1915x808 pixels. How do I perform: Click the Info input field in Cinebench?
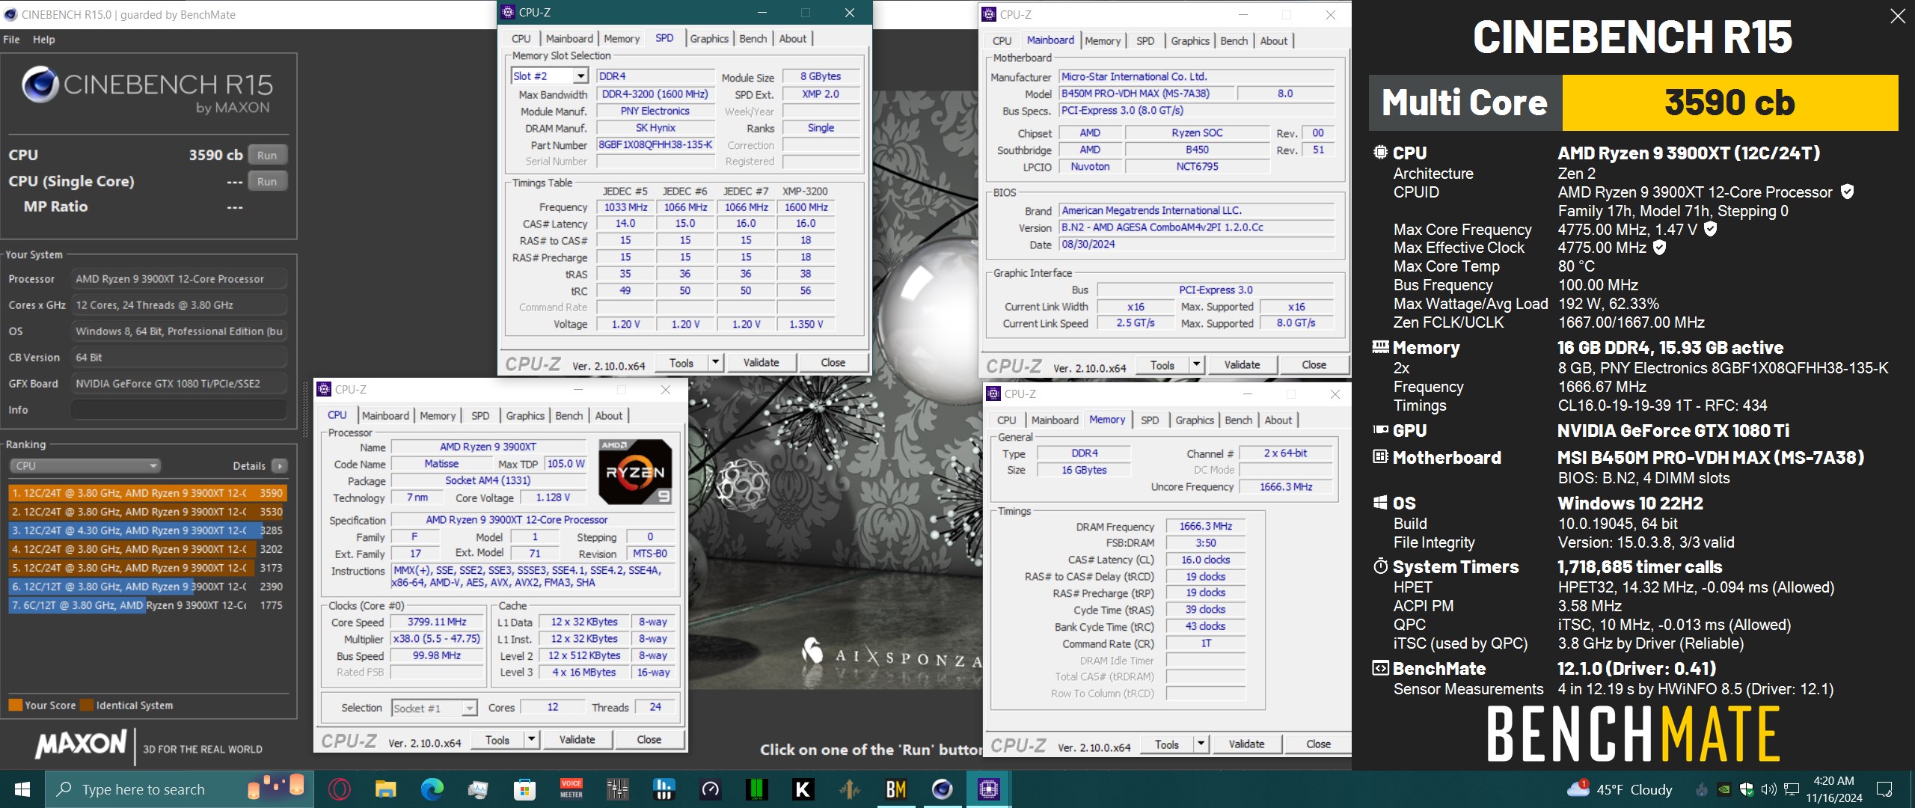pos(180,410)
